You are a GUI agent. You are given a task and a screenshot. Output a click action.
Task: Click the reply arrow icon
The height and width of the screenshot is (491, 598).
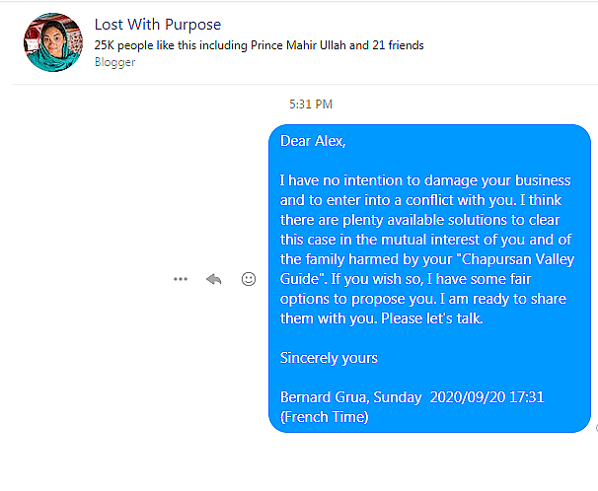click(x=213, y=279)
